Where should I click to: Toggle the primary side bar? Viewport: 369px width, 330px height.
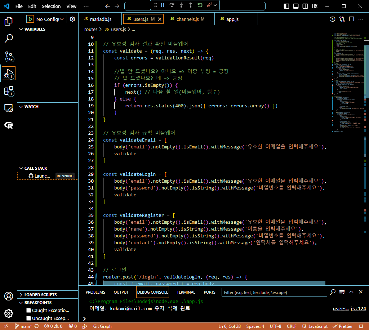(286, 6)
